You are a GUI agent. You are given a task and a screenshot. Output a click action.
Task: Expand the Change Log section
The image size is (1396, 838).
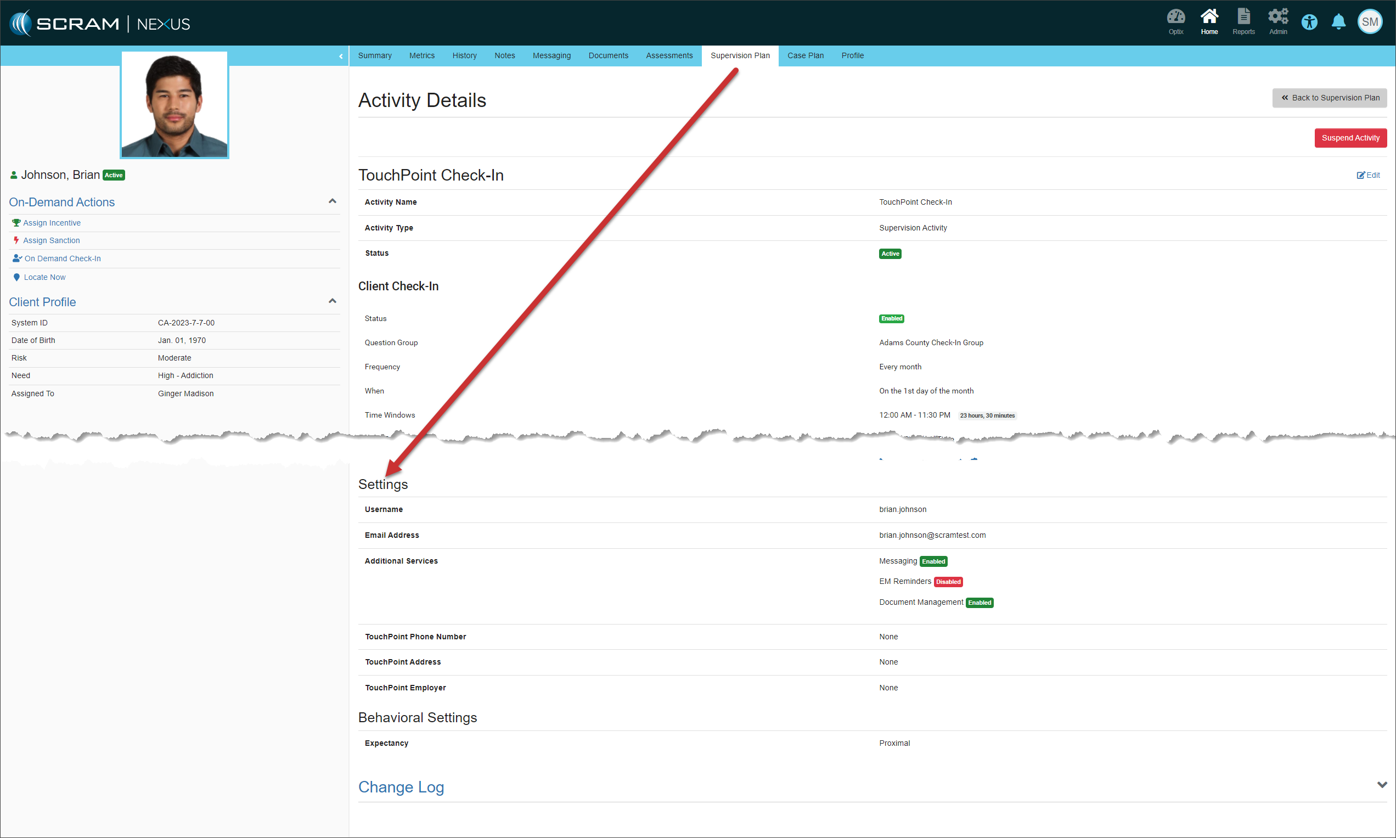[x=1381, y=785]
